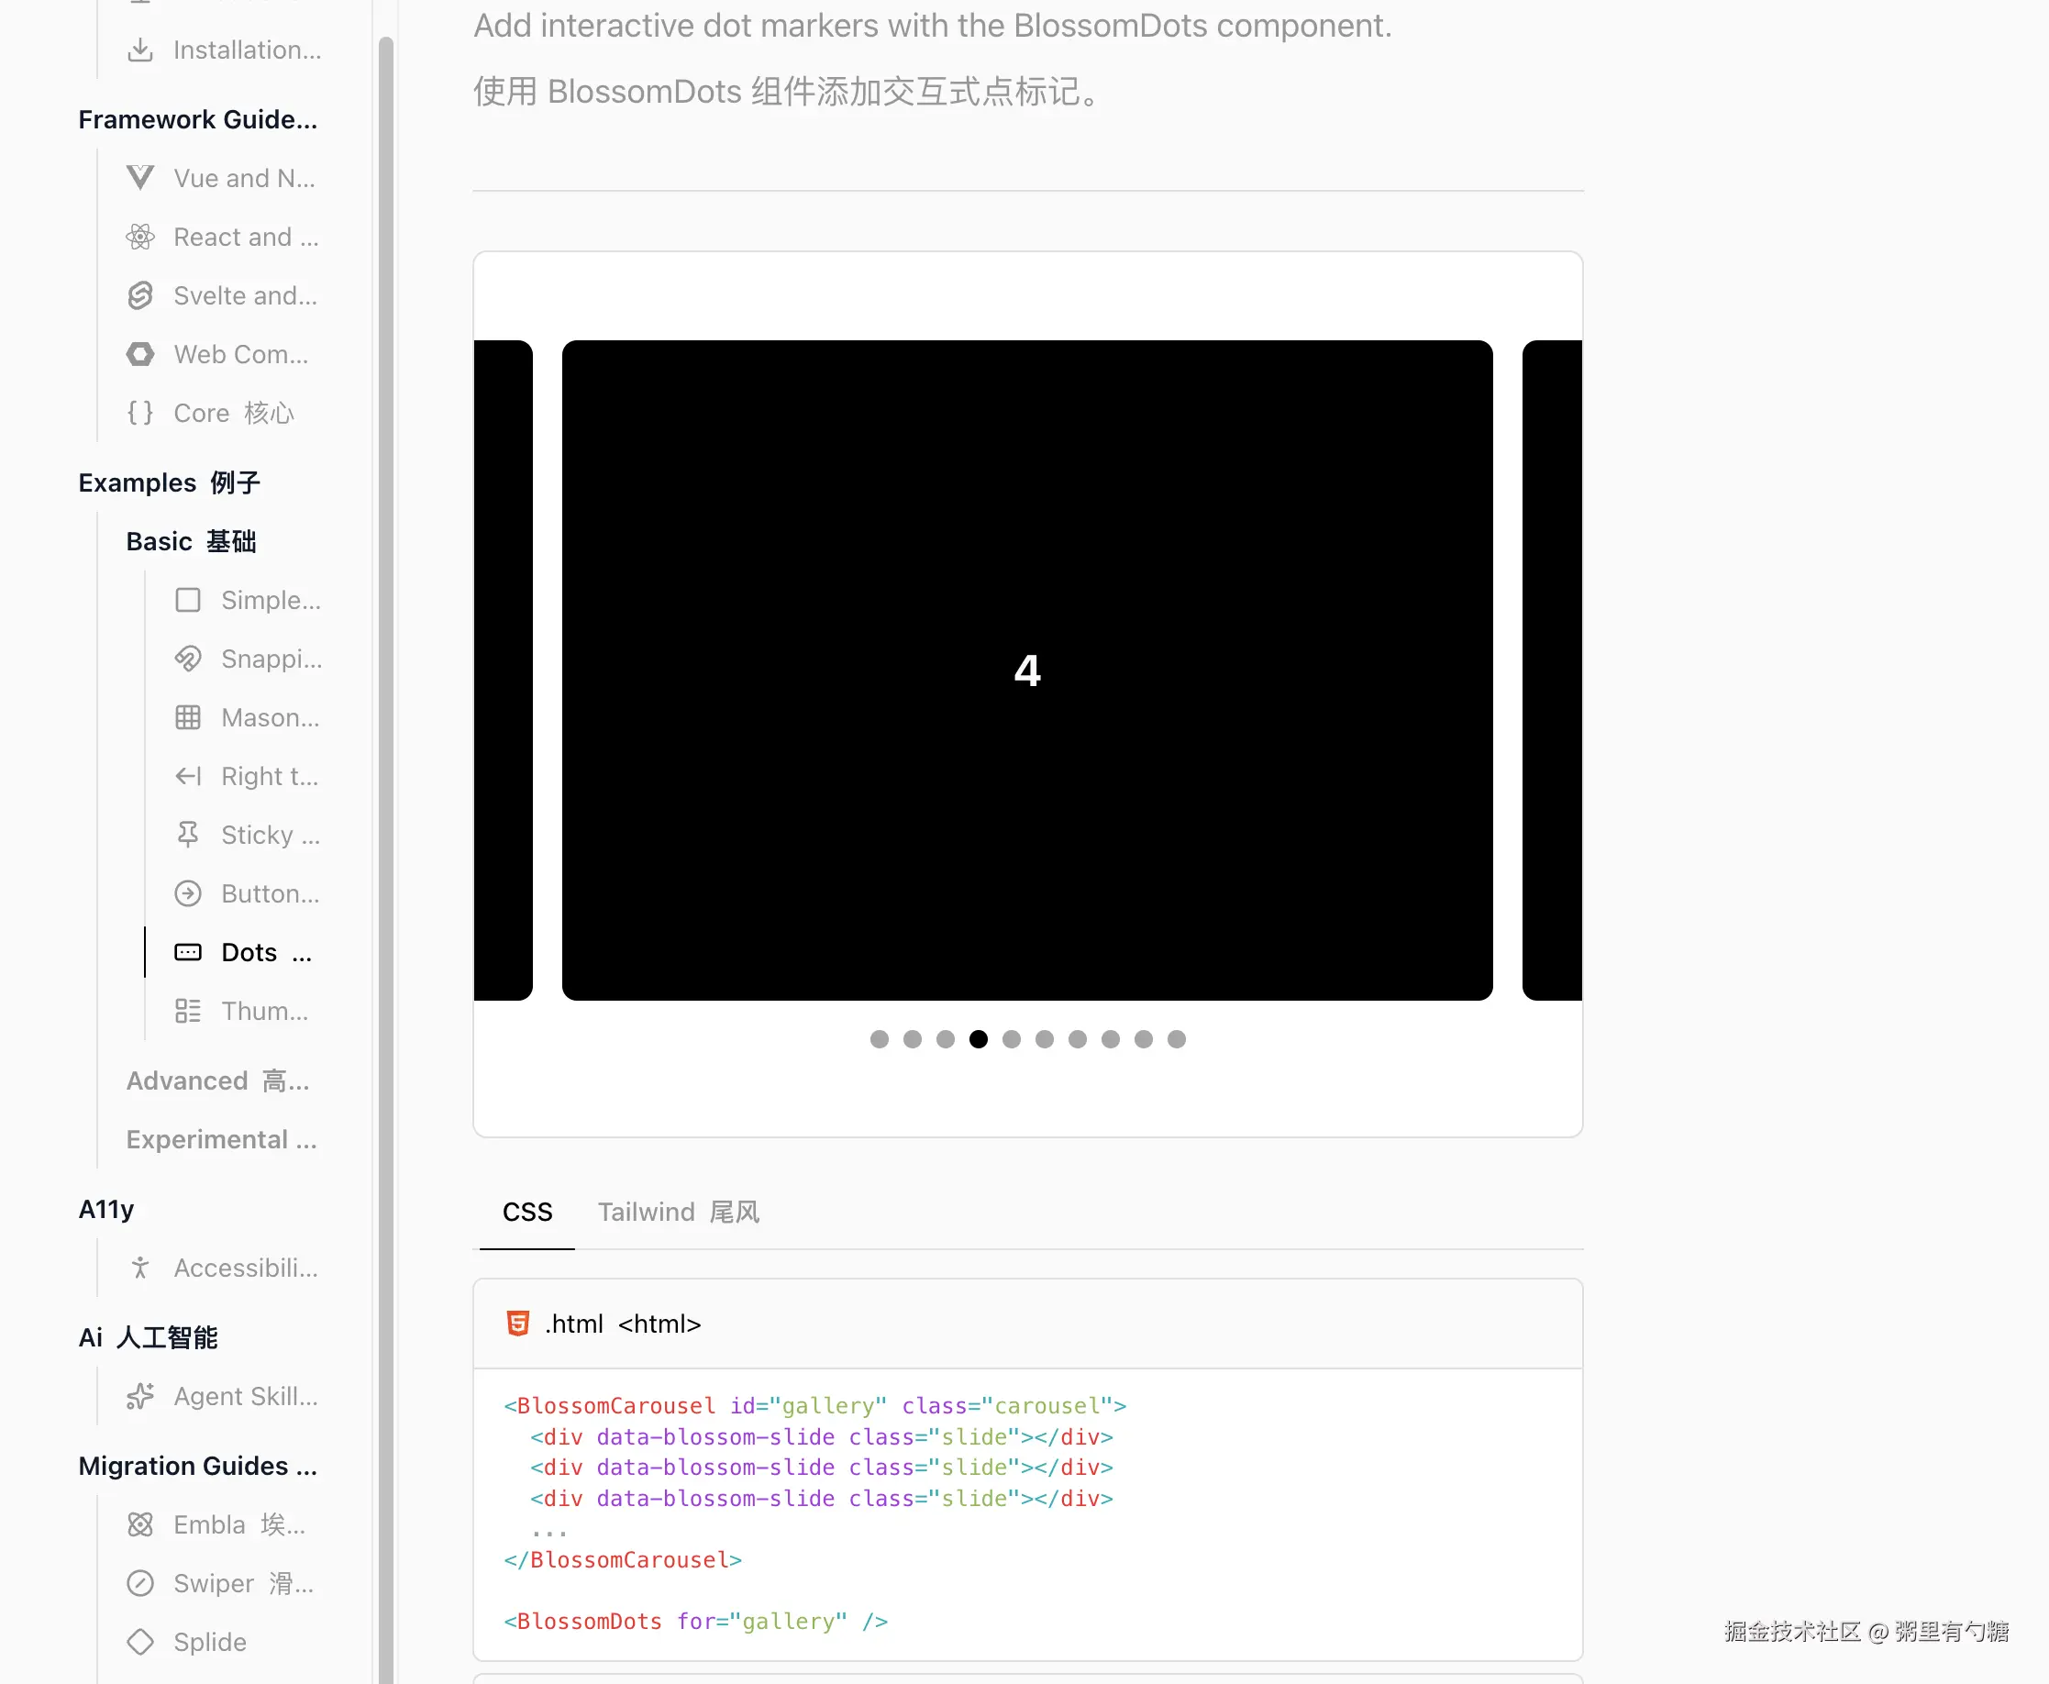
Task: Select the eighth carousel dot
Action: 1110,1039
